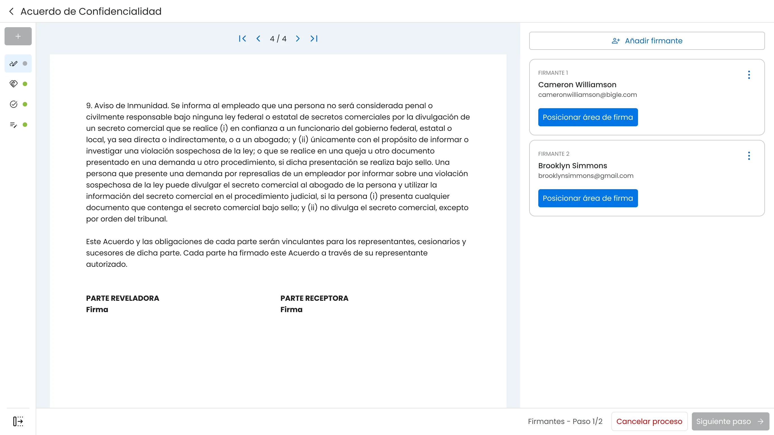Screen dimensions: 774x435
Task: Jump to the first page
Action: point(242,39)
